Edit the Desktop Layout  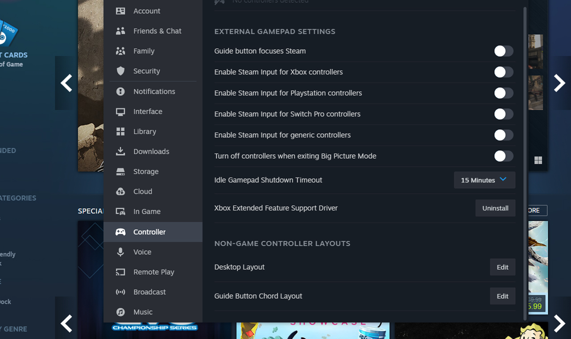(x=502, y=267)
